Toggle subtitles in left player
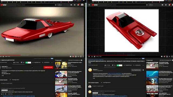Screen dimensions: 173x97 click(71, 57)
